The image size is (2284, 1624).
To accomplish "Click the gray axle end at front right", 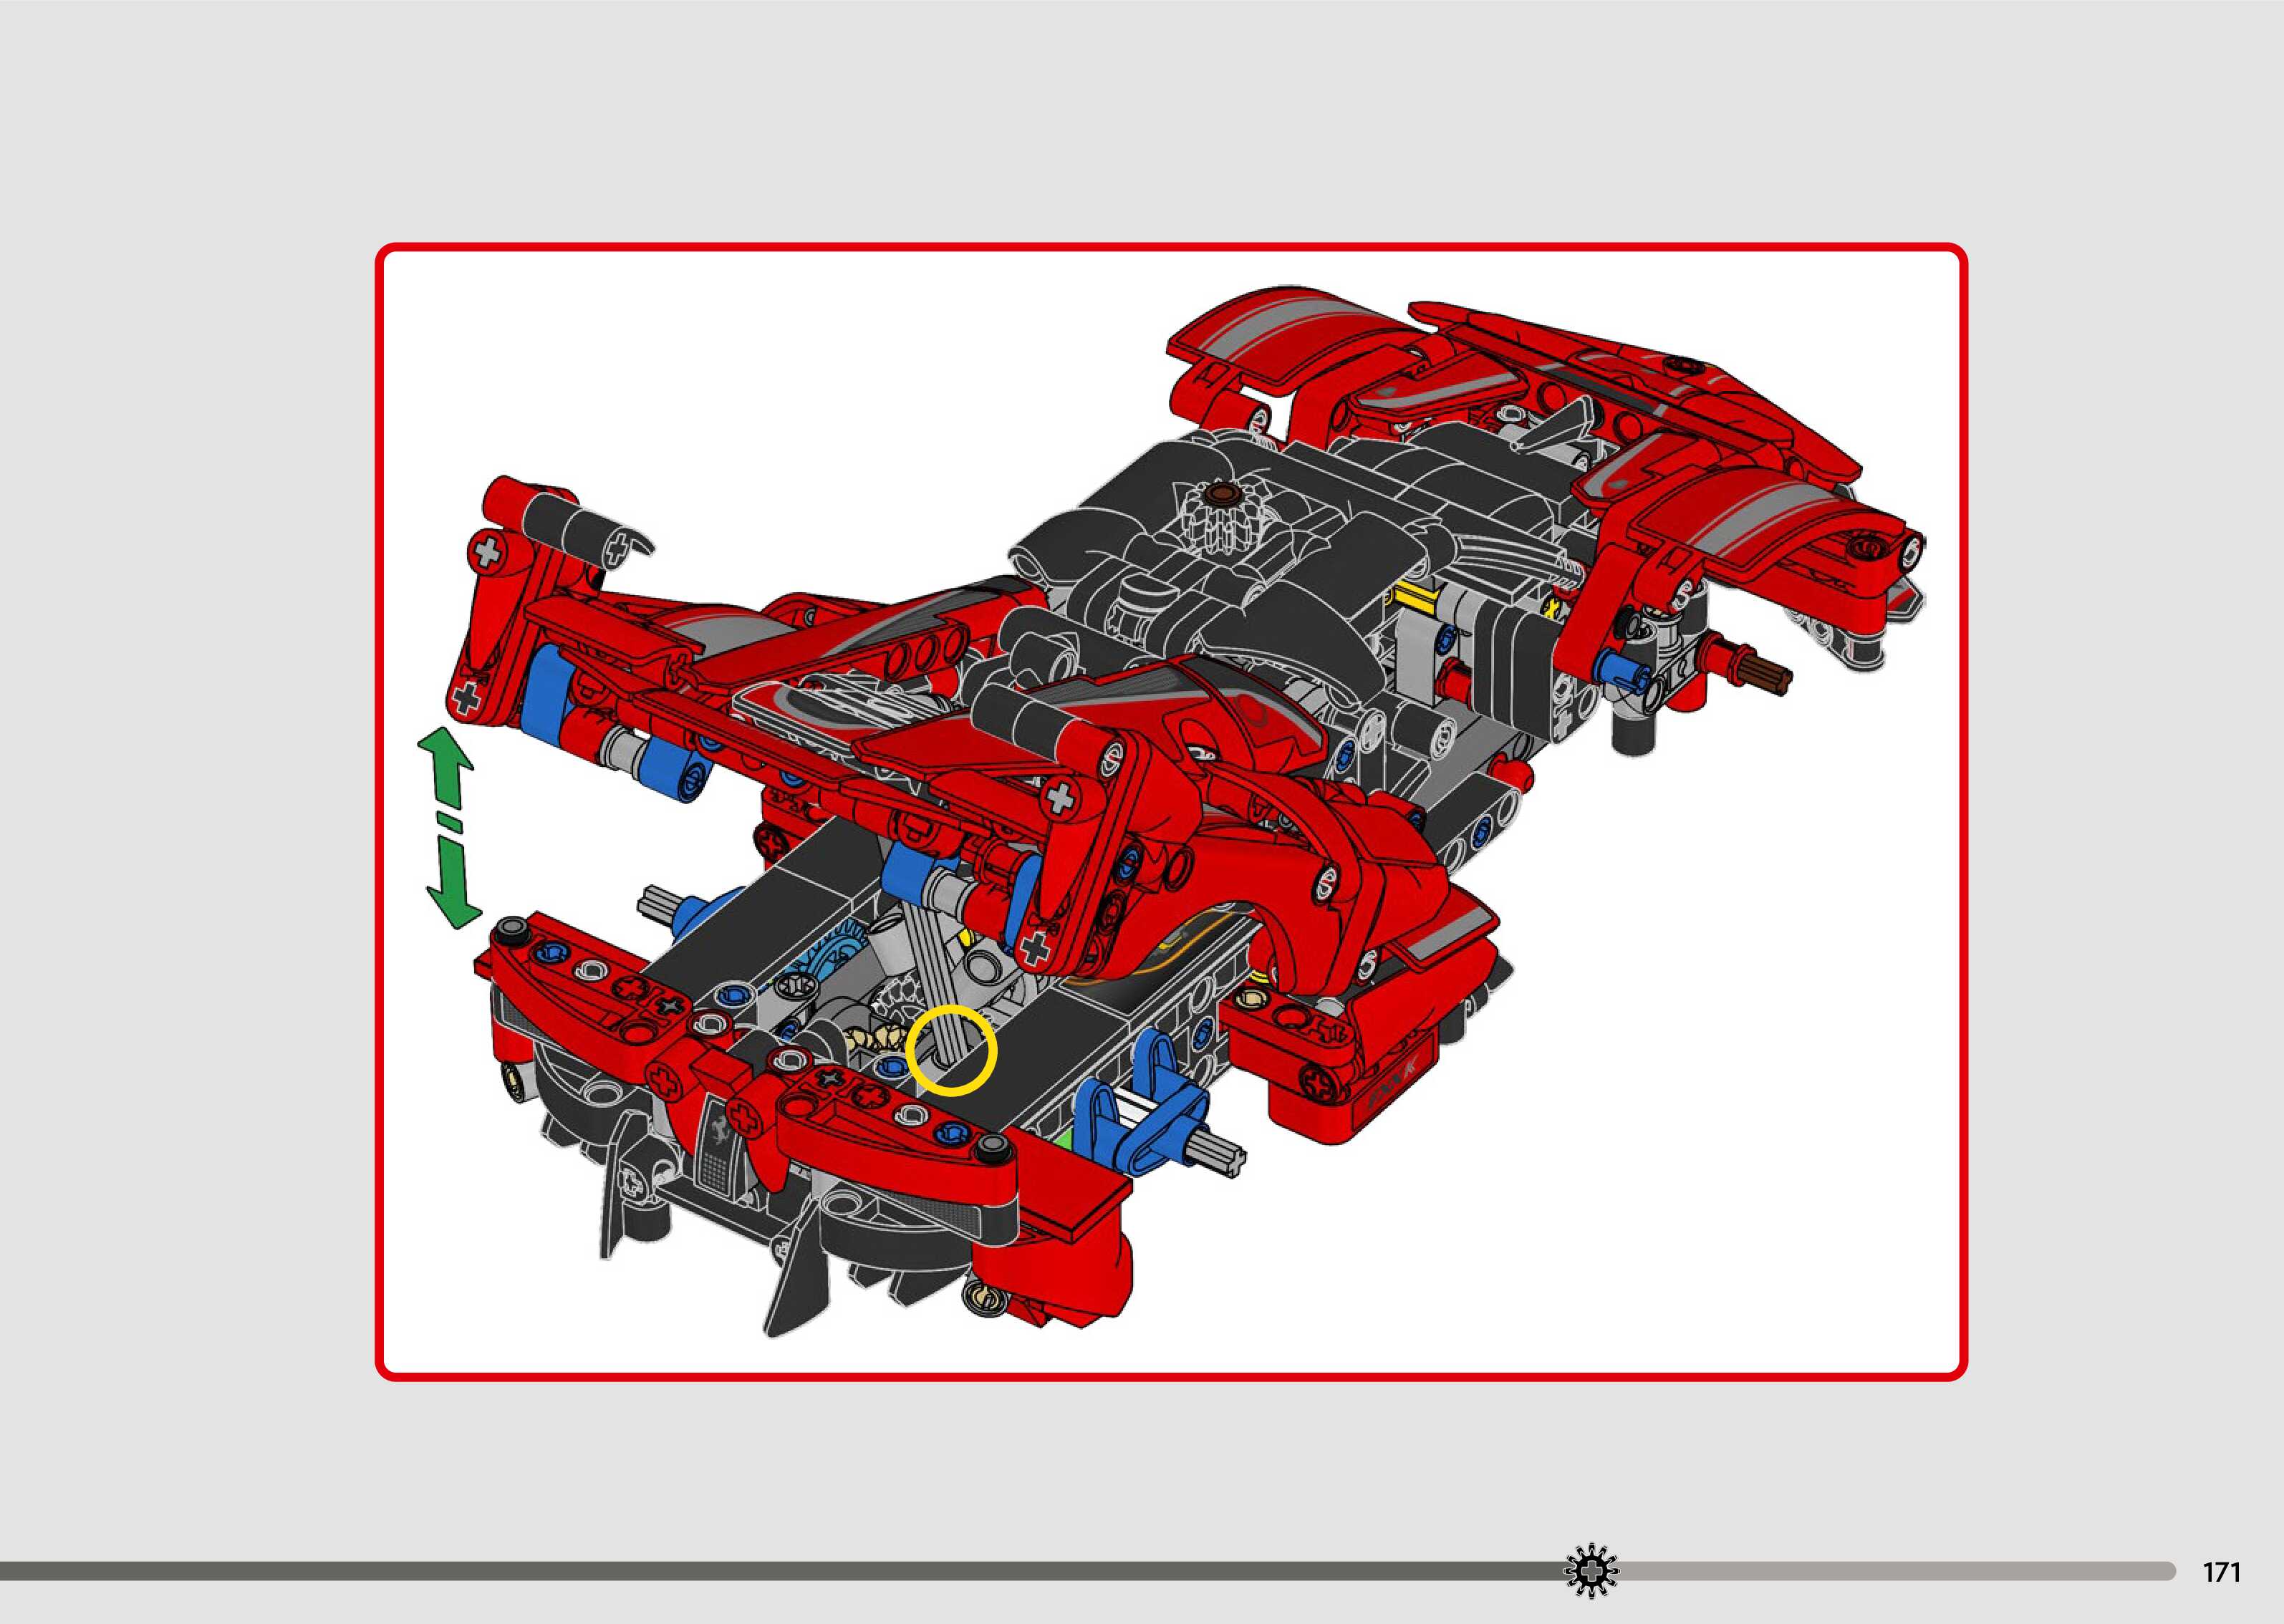I will coord(1221,1155).
